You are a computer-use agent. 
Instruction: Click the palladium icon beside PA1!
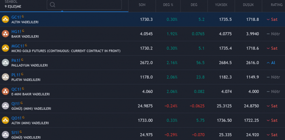5,62
